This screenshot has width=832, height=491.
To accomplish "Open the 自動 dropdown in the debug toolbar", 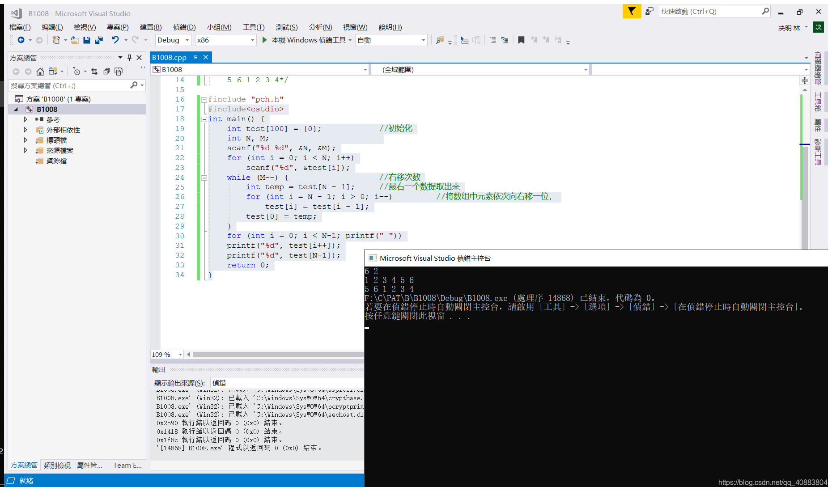I will coord(391,40).
